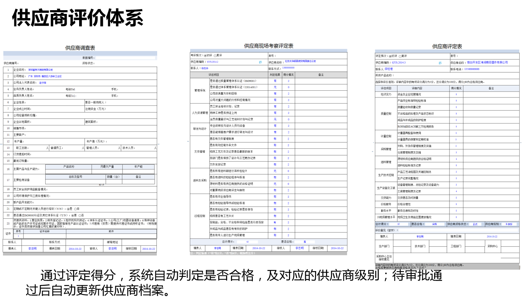
Task: Change ISO14001 判定结果 value 无
Action: (275, 87)
